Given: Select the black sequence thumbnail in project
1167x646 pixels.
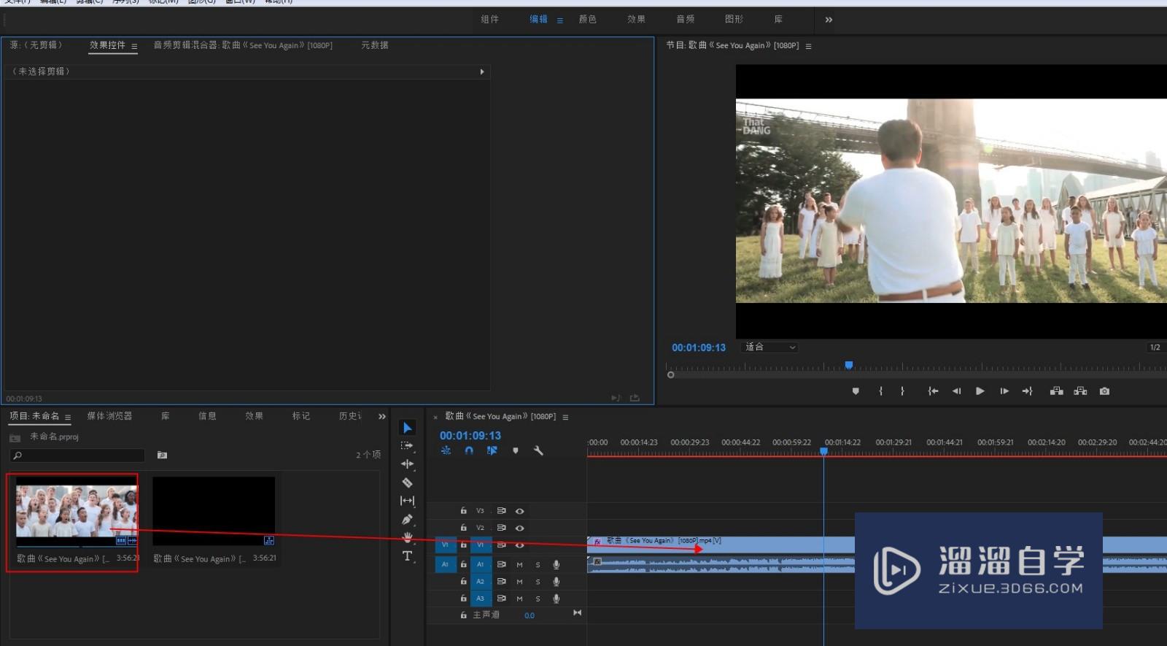Looking at the screenshot, I should click(x=214, y=511).
